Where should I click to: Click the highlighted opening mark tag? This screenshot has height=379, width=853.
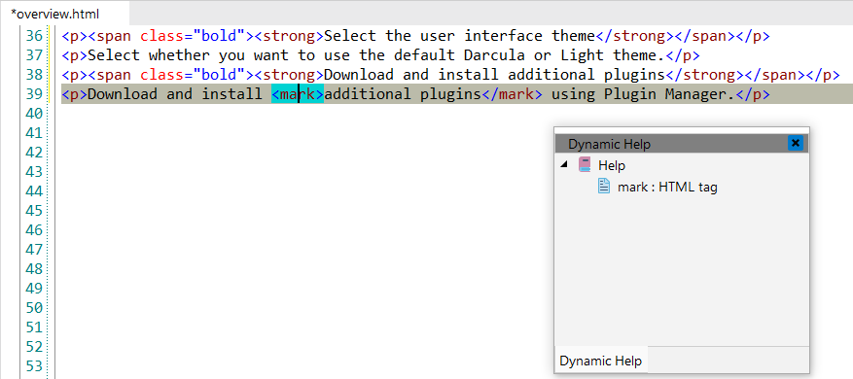[298, 94]
